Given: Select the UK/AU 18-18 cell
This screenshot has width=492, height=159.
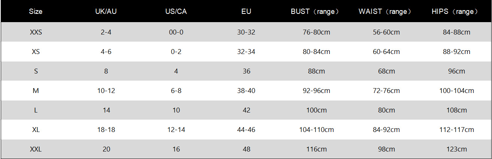Looking at the screenshot, I should pyautogui.click(x=106, y=130).
